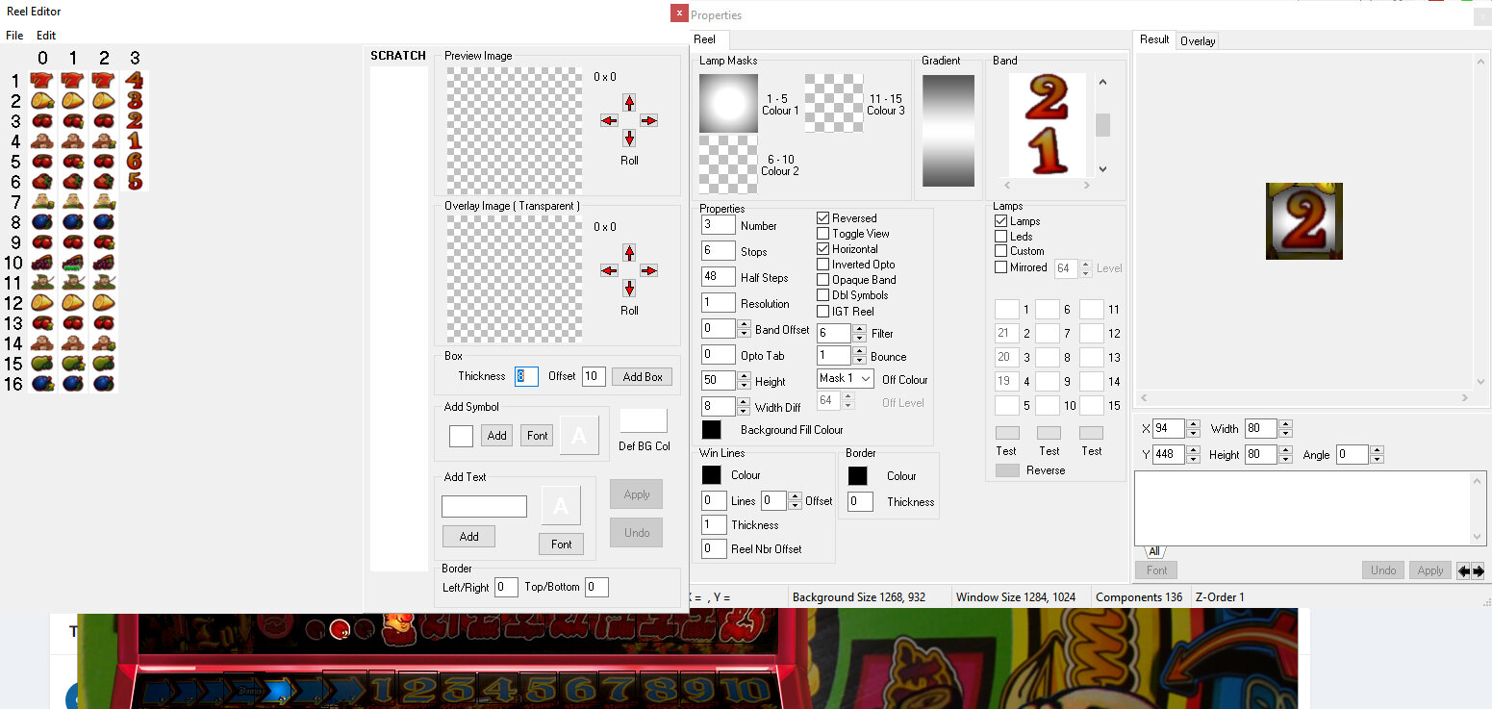Select the All tab below text box

[x=1152, y=552]
